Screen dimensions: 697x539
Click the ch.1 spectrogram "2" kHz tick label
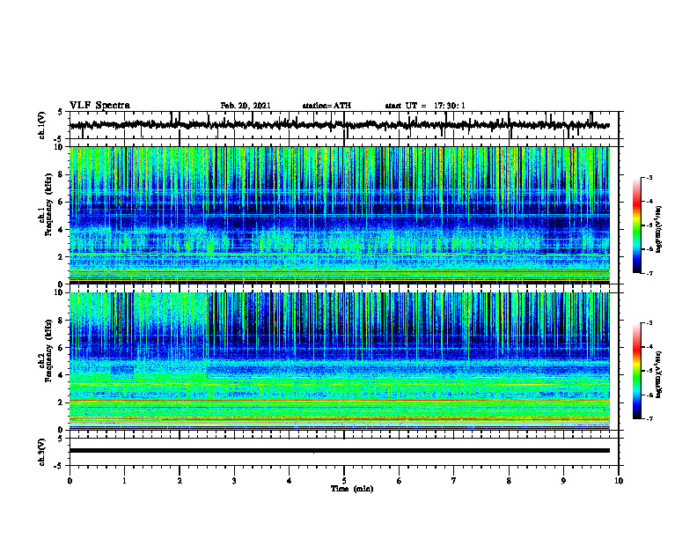click(62, 256)
